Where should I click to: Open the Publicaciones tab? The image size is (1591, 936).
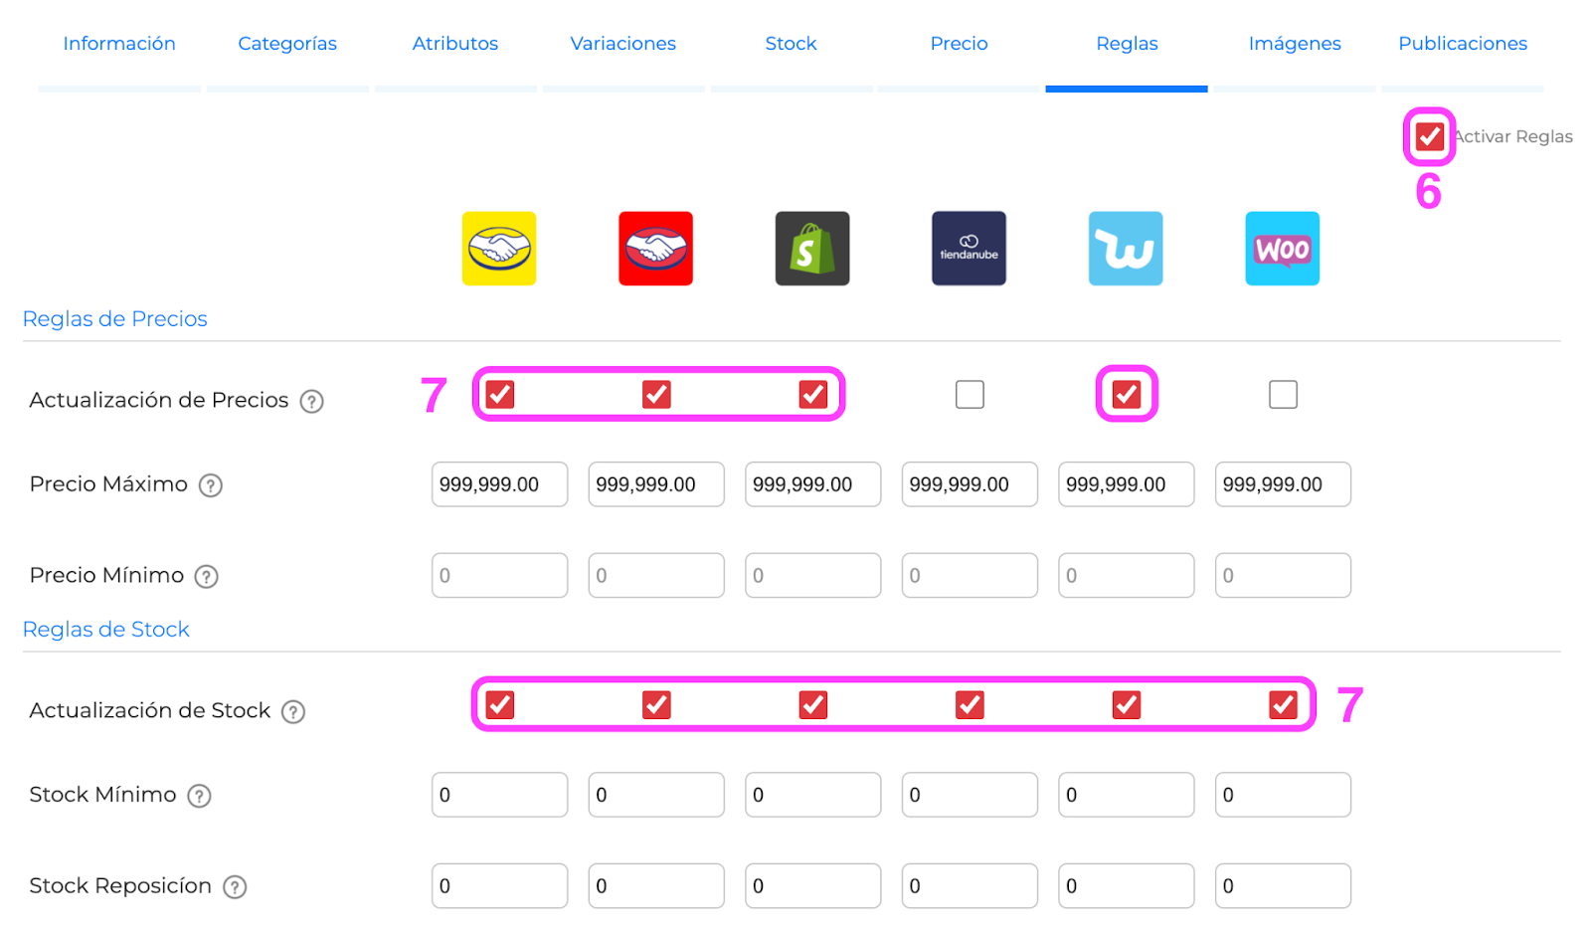(x=1463, y=44)
